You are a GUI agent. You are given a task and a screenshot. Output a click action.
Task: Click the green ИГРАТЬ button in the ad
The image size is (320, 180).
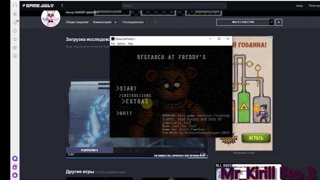[x=256, y=138]
